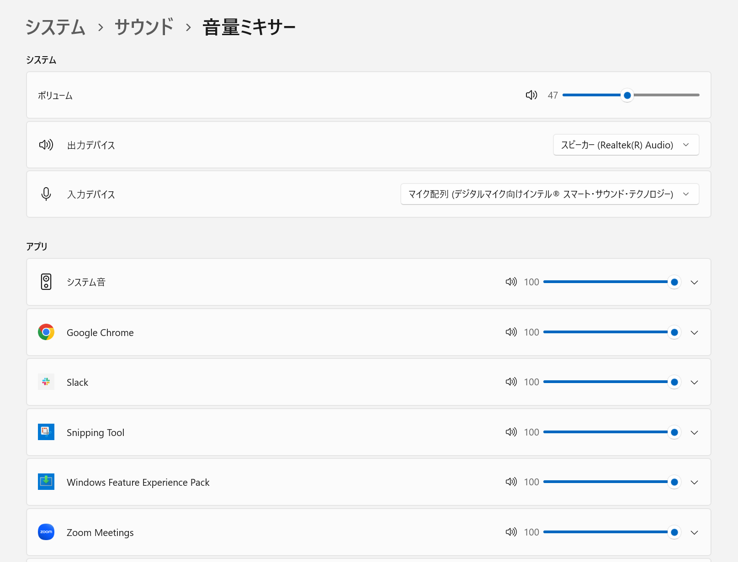Click the Slack app icon

coord(46,382)
